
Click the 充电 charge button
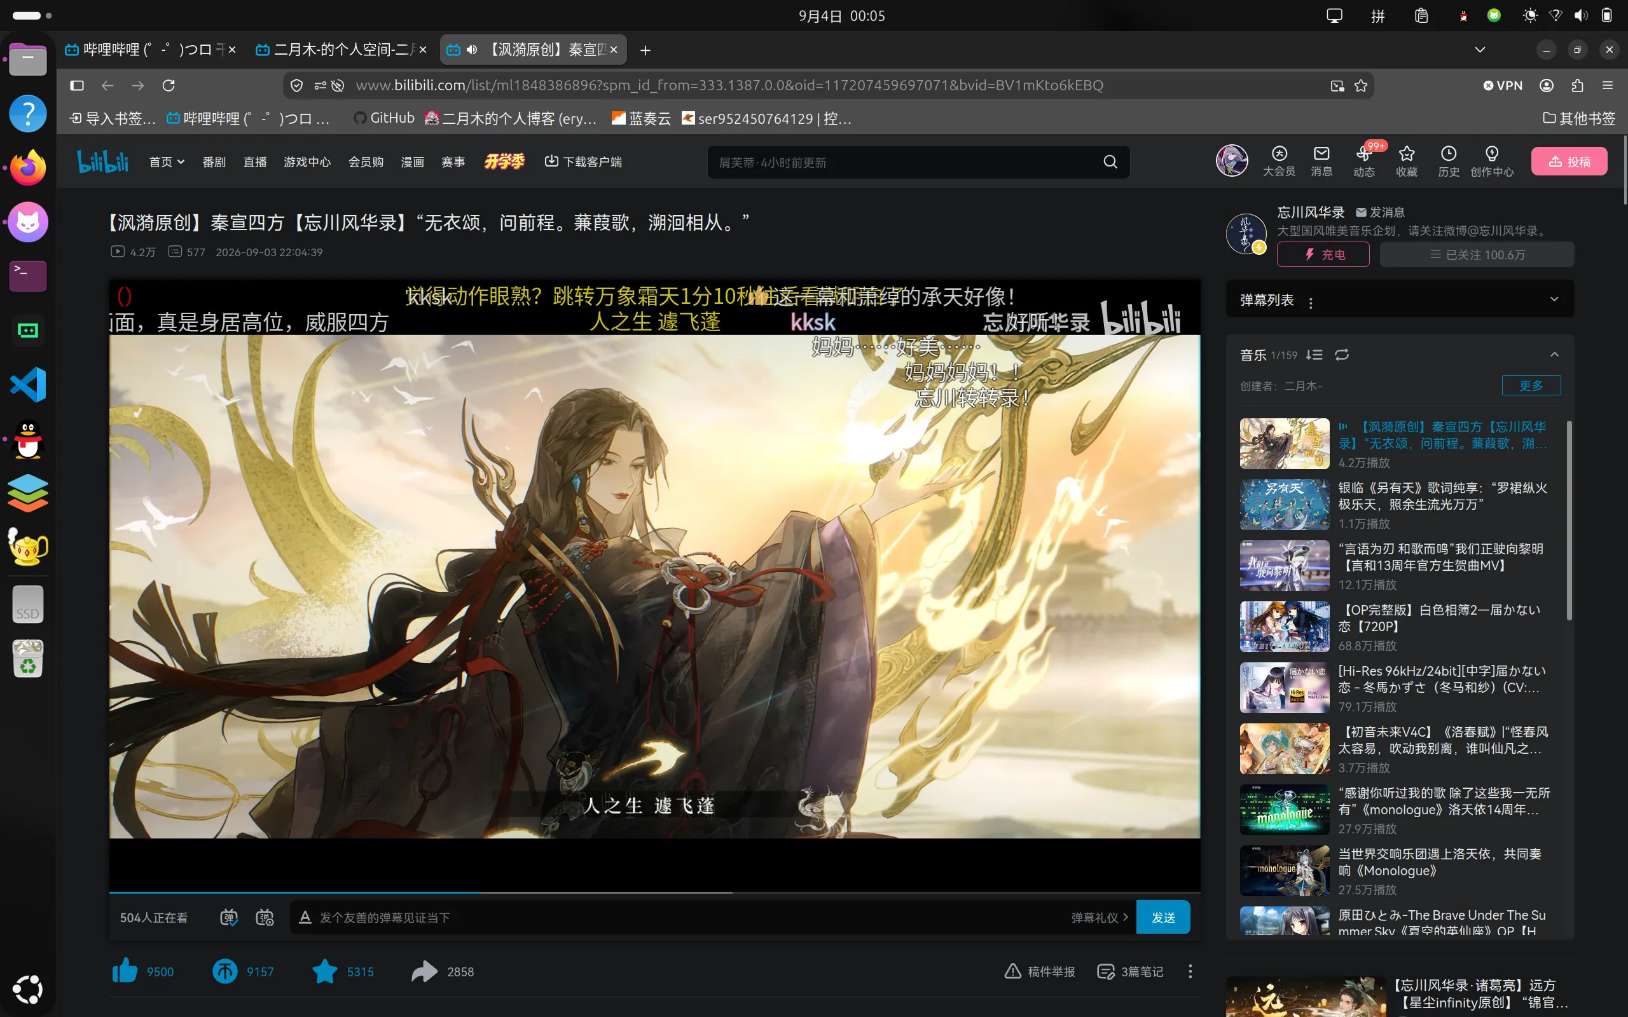point(1323,254)
